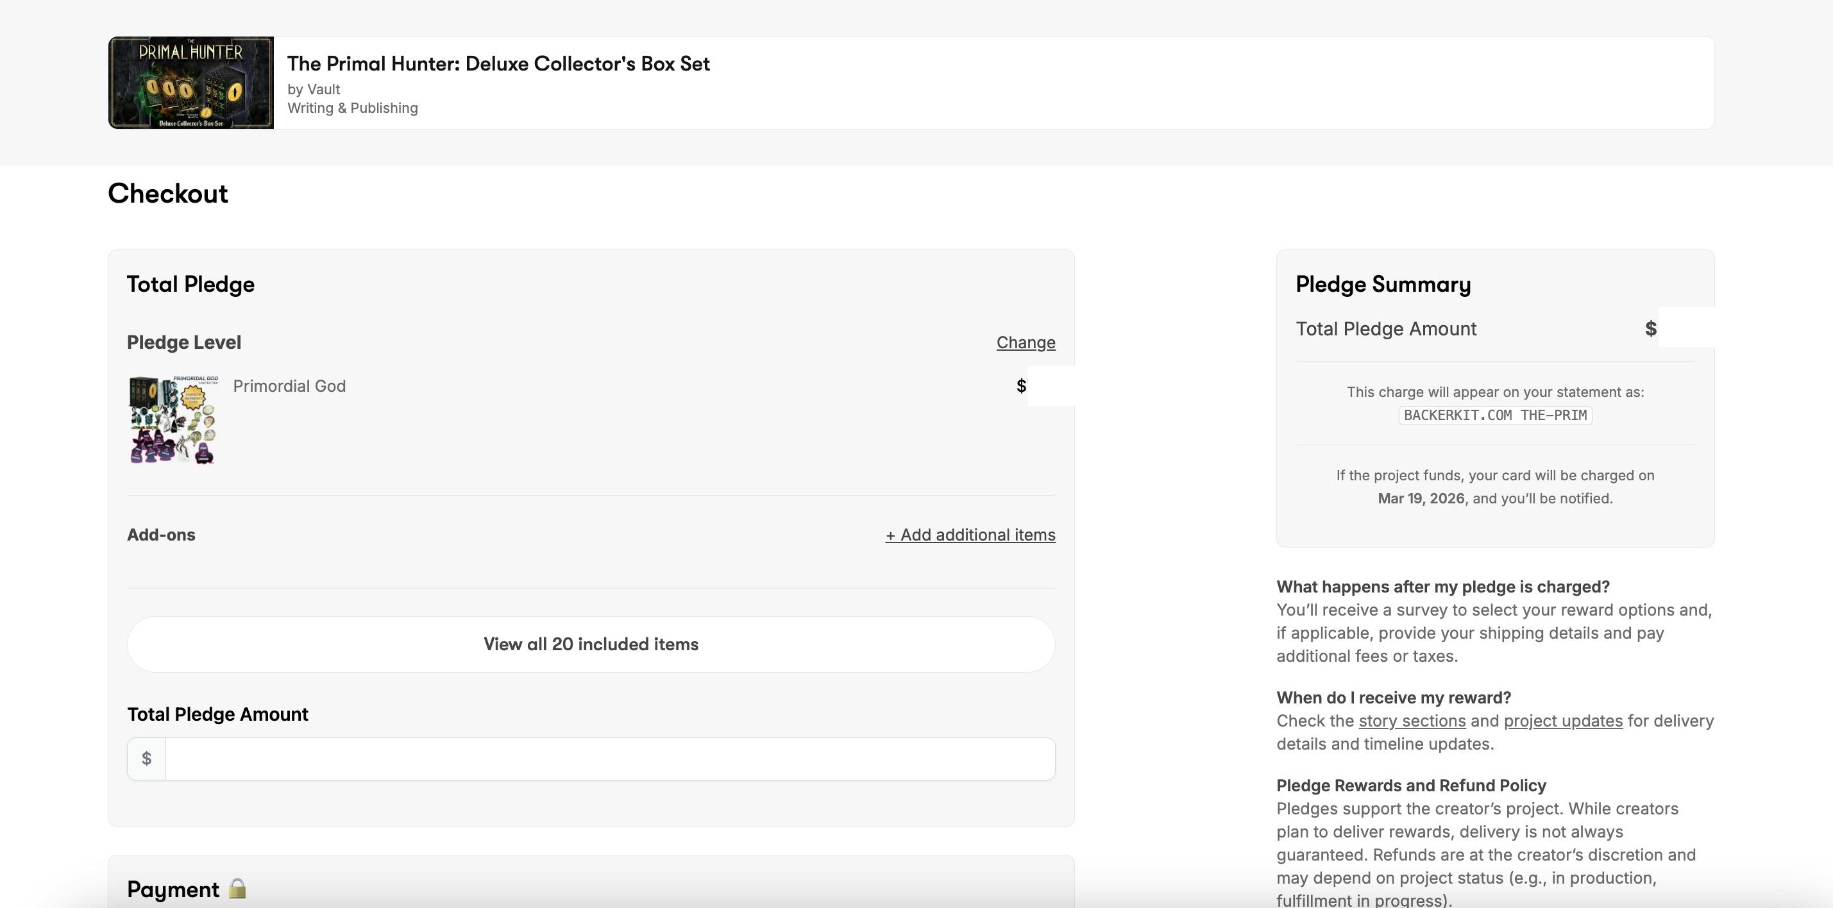Click the Payment lock icon

[x=238, y=889]
